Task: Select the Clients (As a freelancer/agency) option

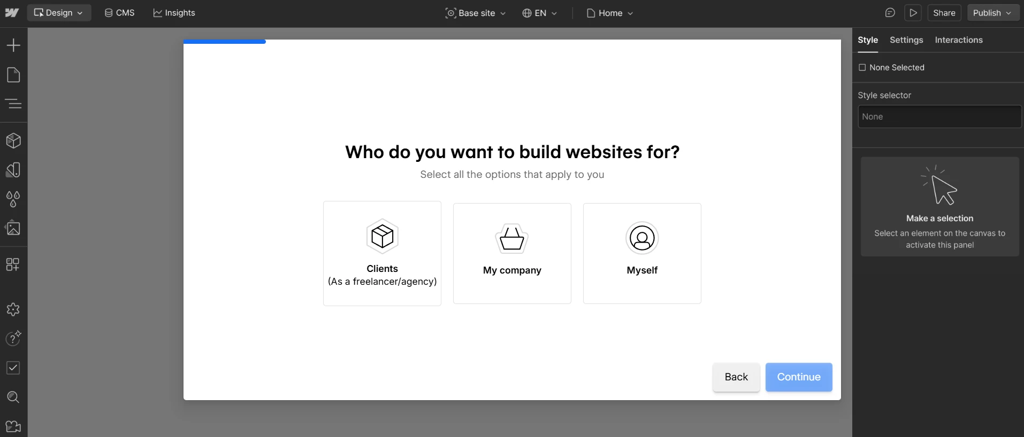Action: (382, 253)
